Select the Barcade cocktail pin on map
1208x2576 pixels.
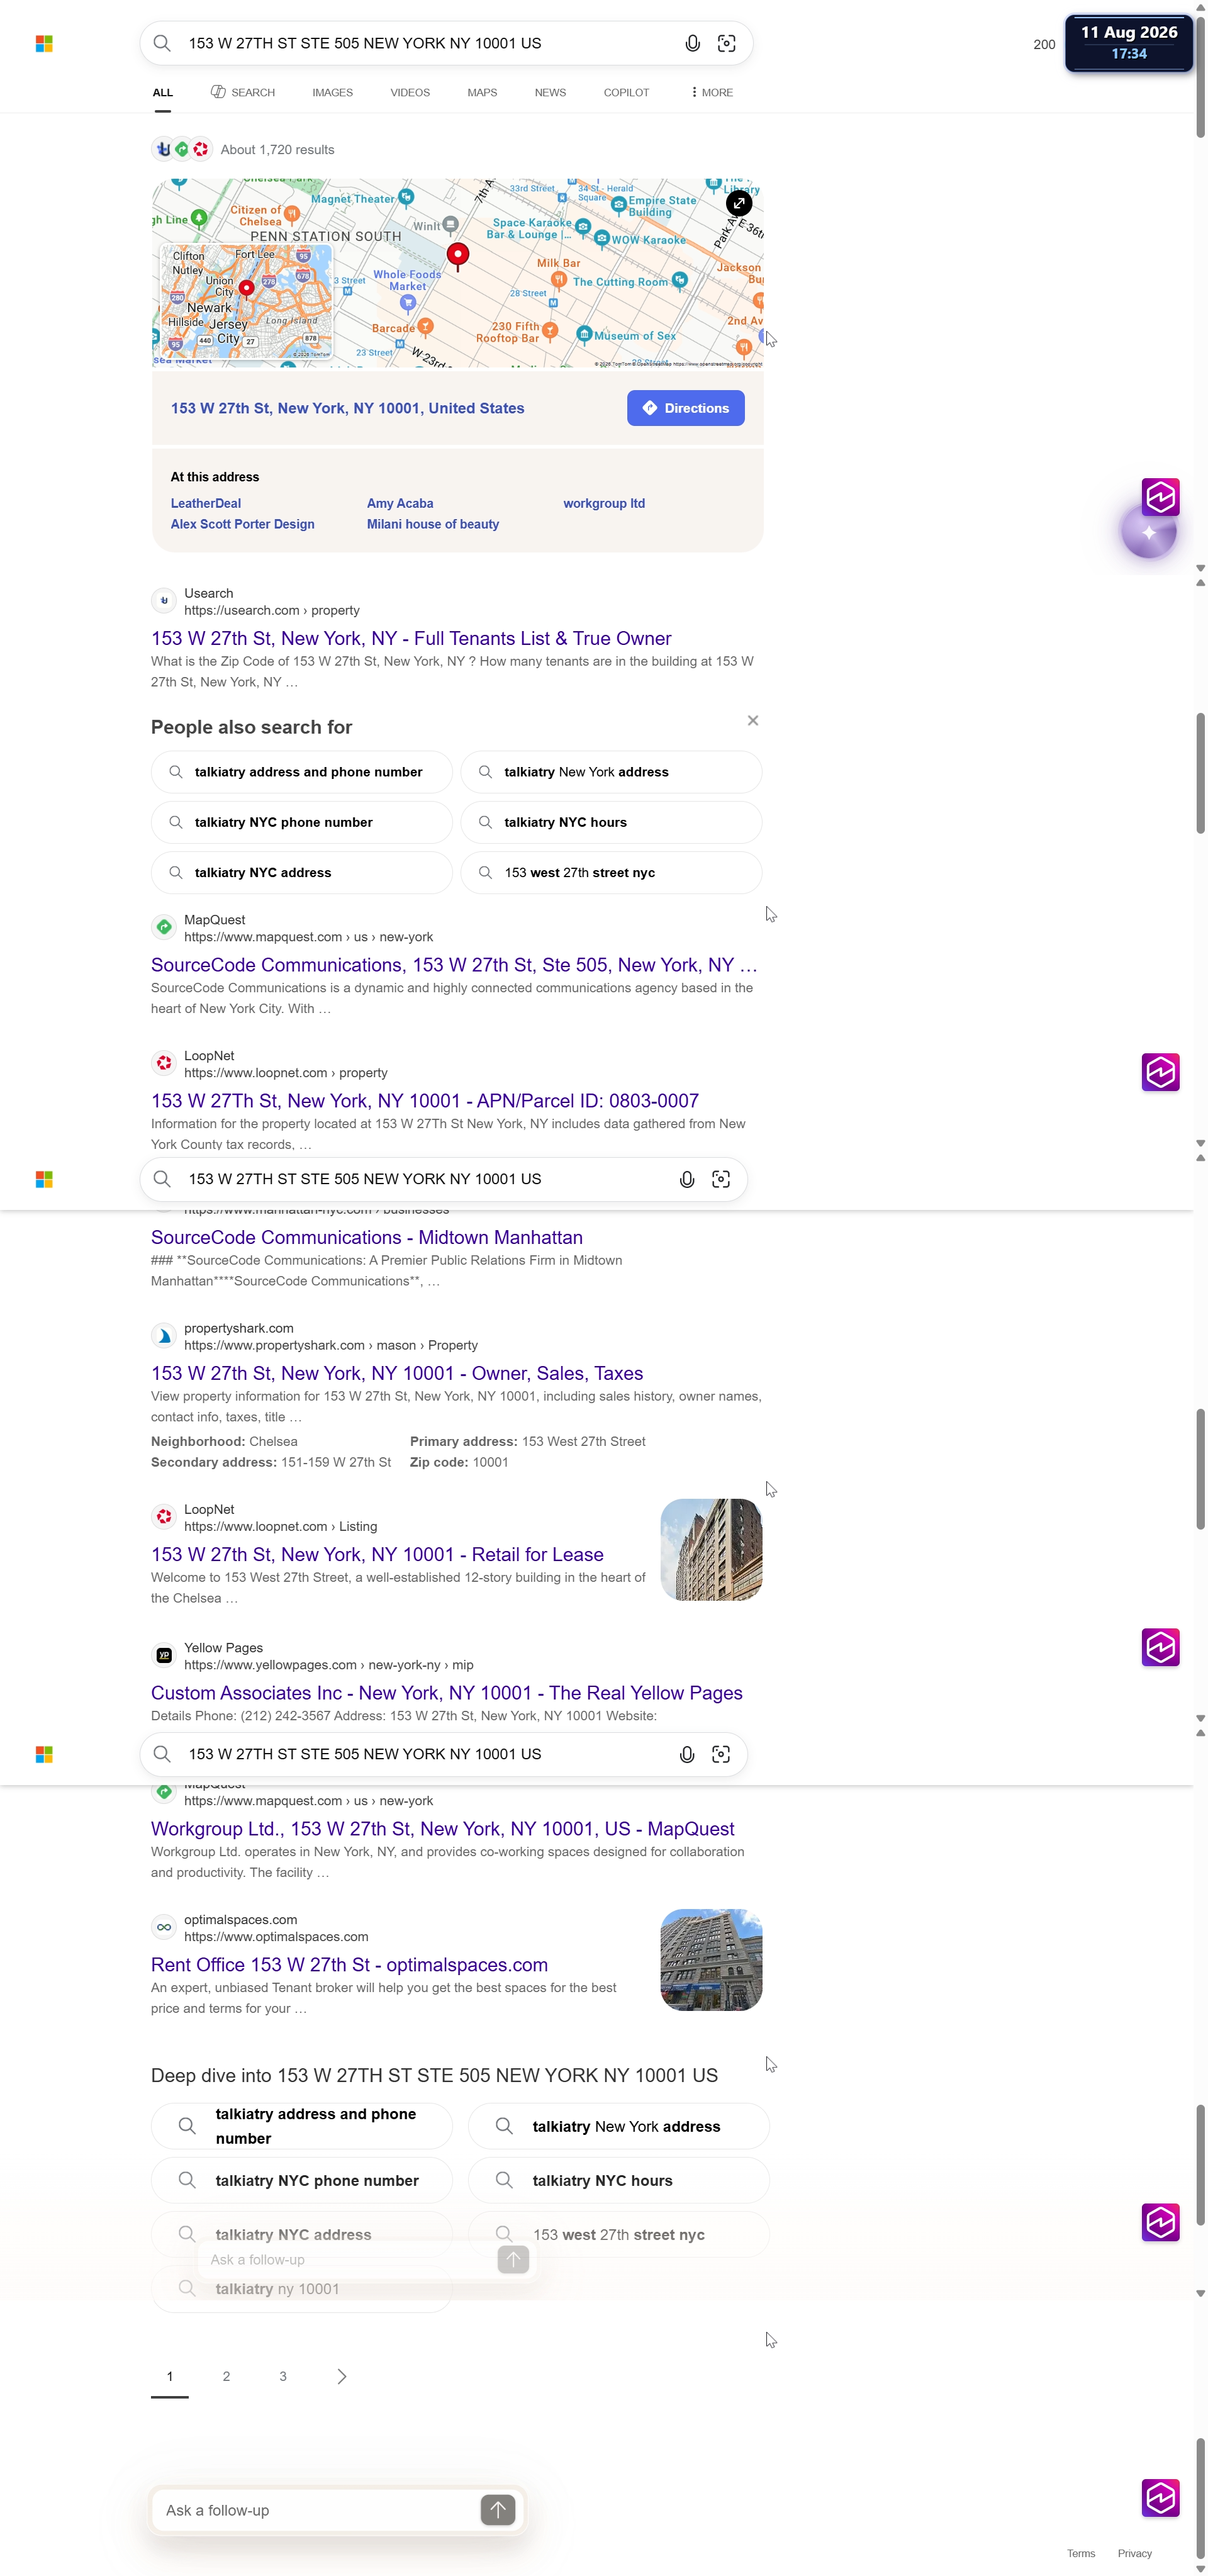click(426, 326)
